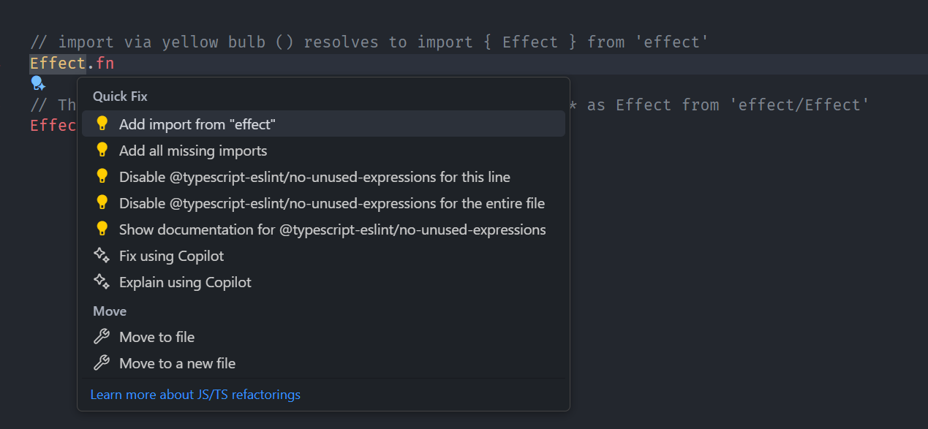This screenshot has width=928, height=429.
Task: Click the 'effect' string ending the first comment
Action: point(672,42)
